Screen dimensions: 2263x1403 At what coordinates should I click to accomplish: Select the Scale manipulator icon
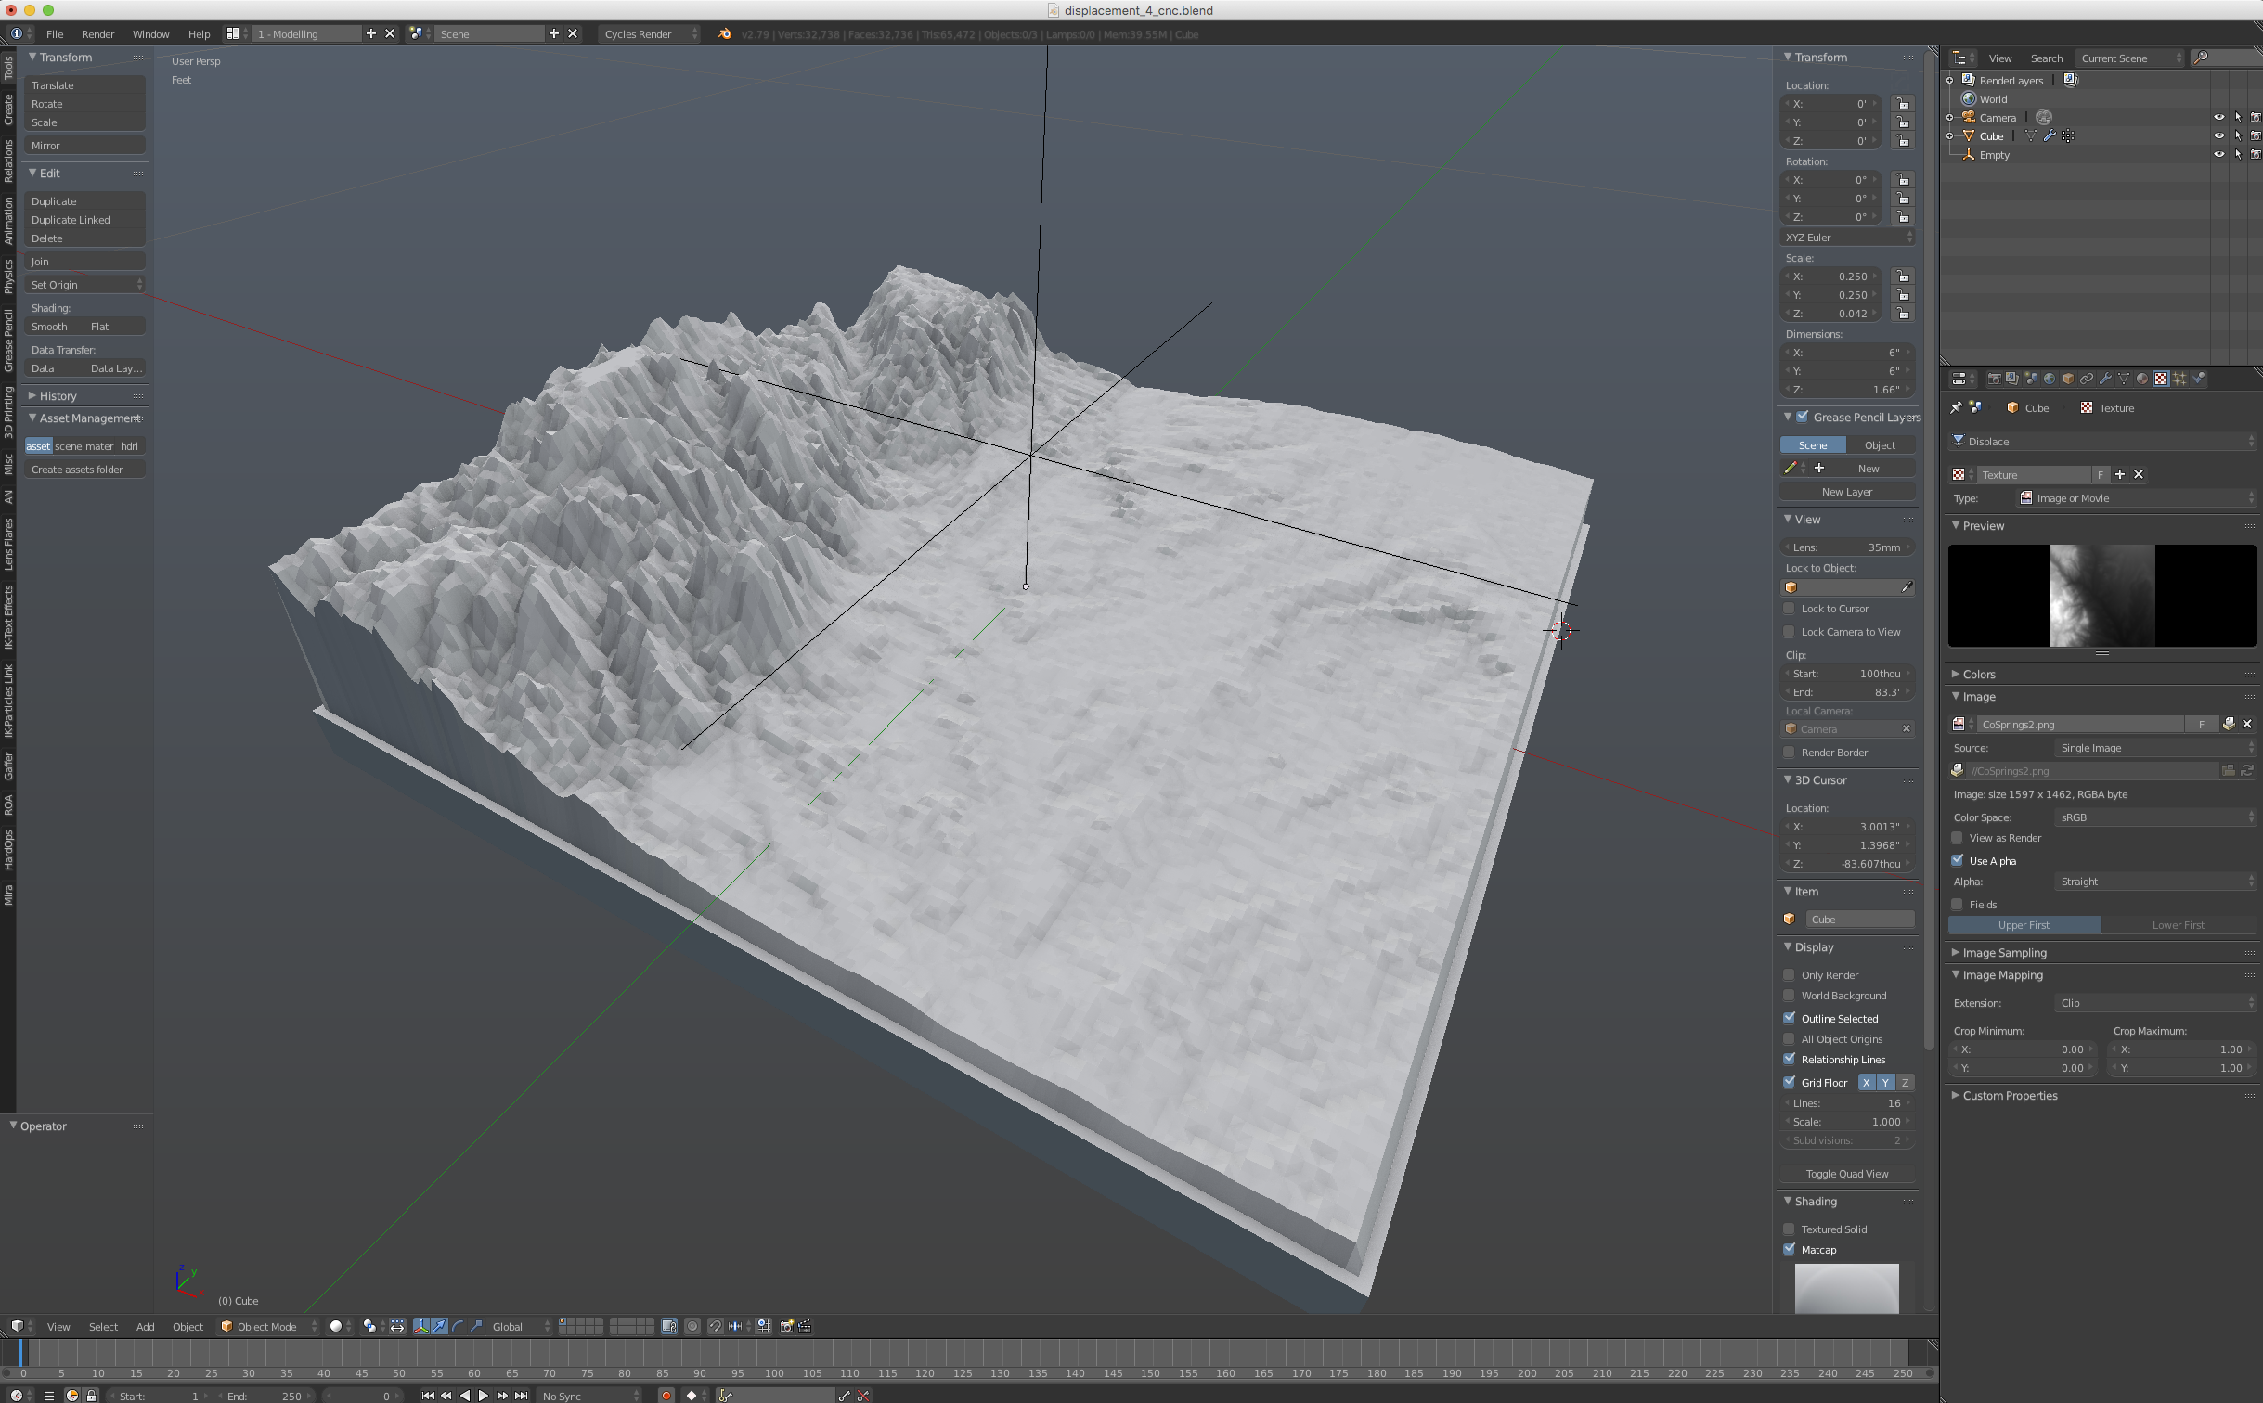click(x=476, y=1326)
